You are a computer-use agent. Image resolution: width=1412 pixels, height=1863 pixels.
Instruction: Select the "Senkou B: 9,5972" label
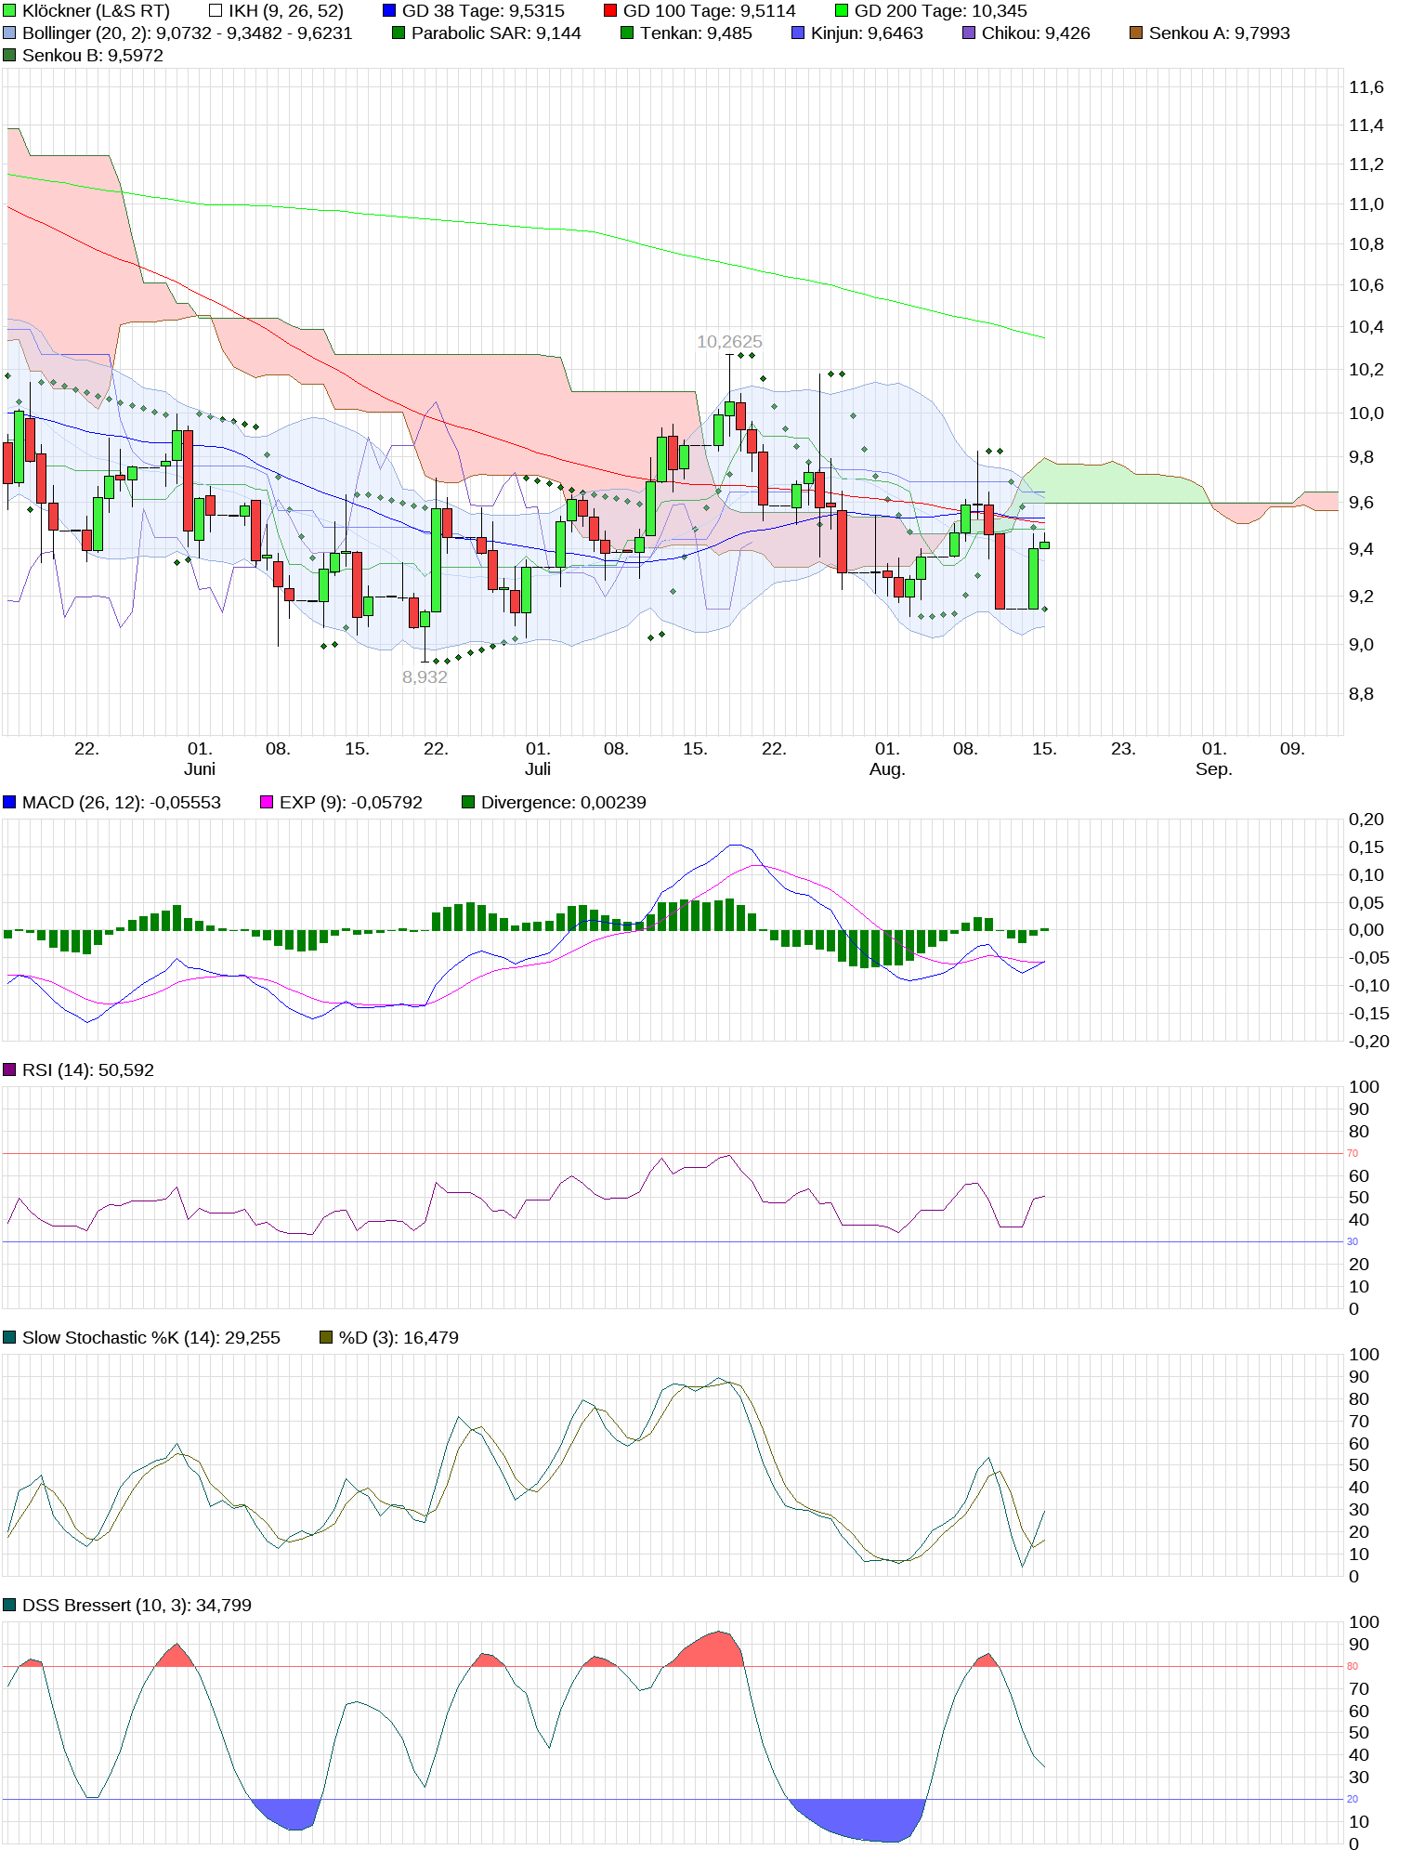(93, 56)
